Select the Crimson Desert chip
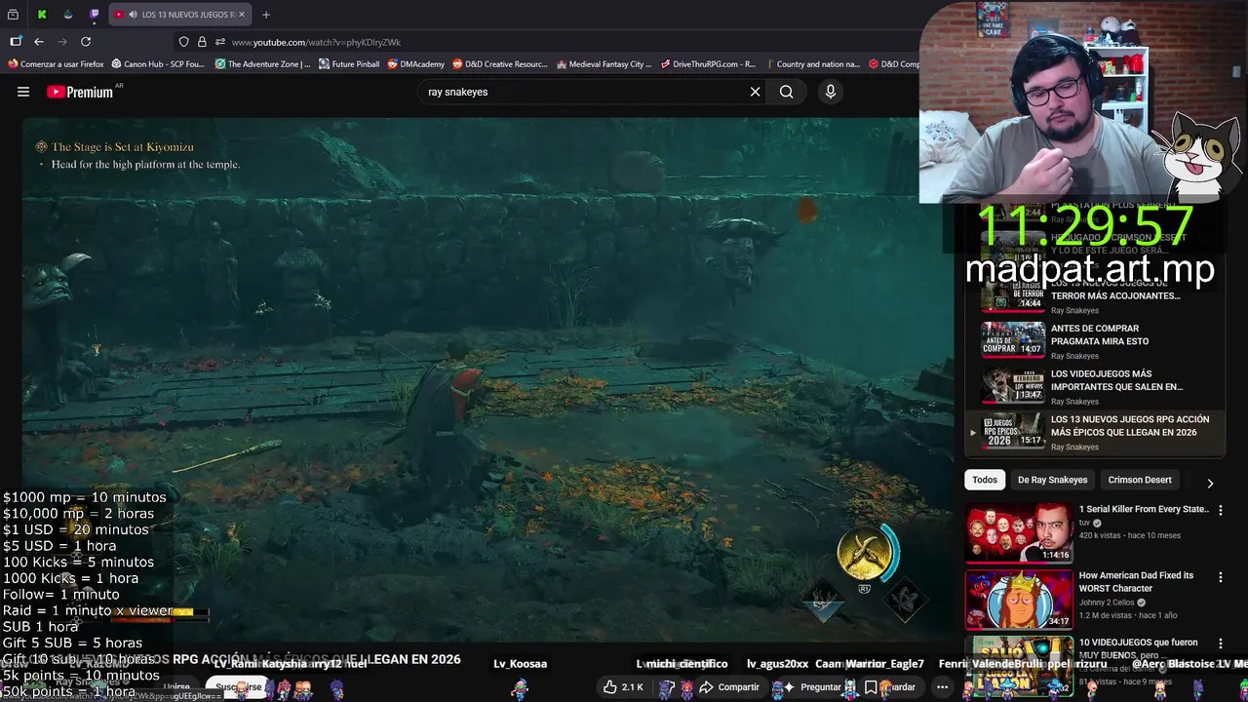Image resolution: width=1248 pixels, height=702 pixels. tap(1140, 480)
